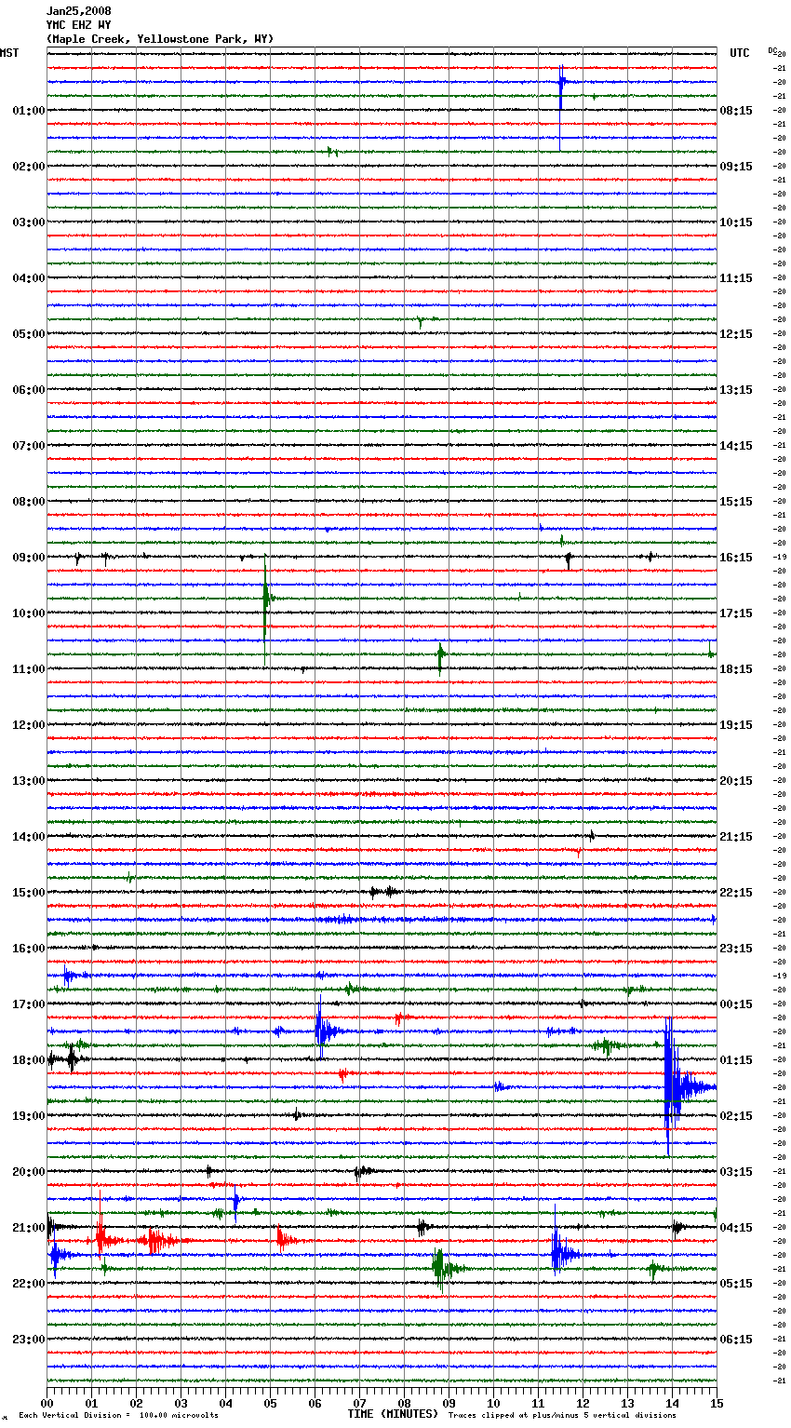Click the 06:15 UTC time label
This screenshot has height=1428, width=791.
(x=736, y=1340)
